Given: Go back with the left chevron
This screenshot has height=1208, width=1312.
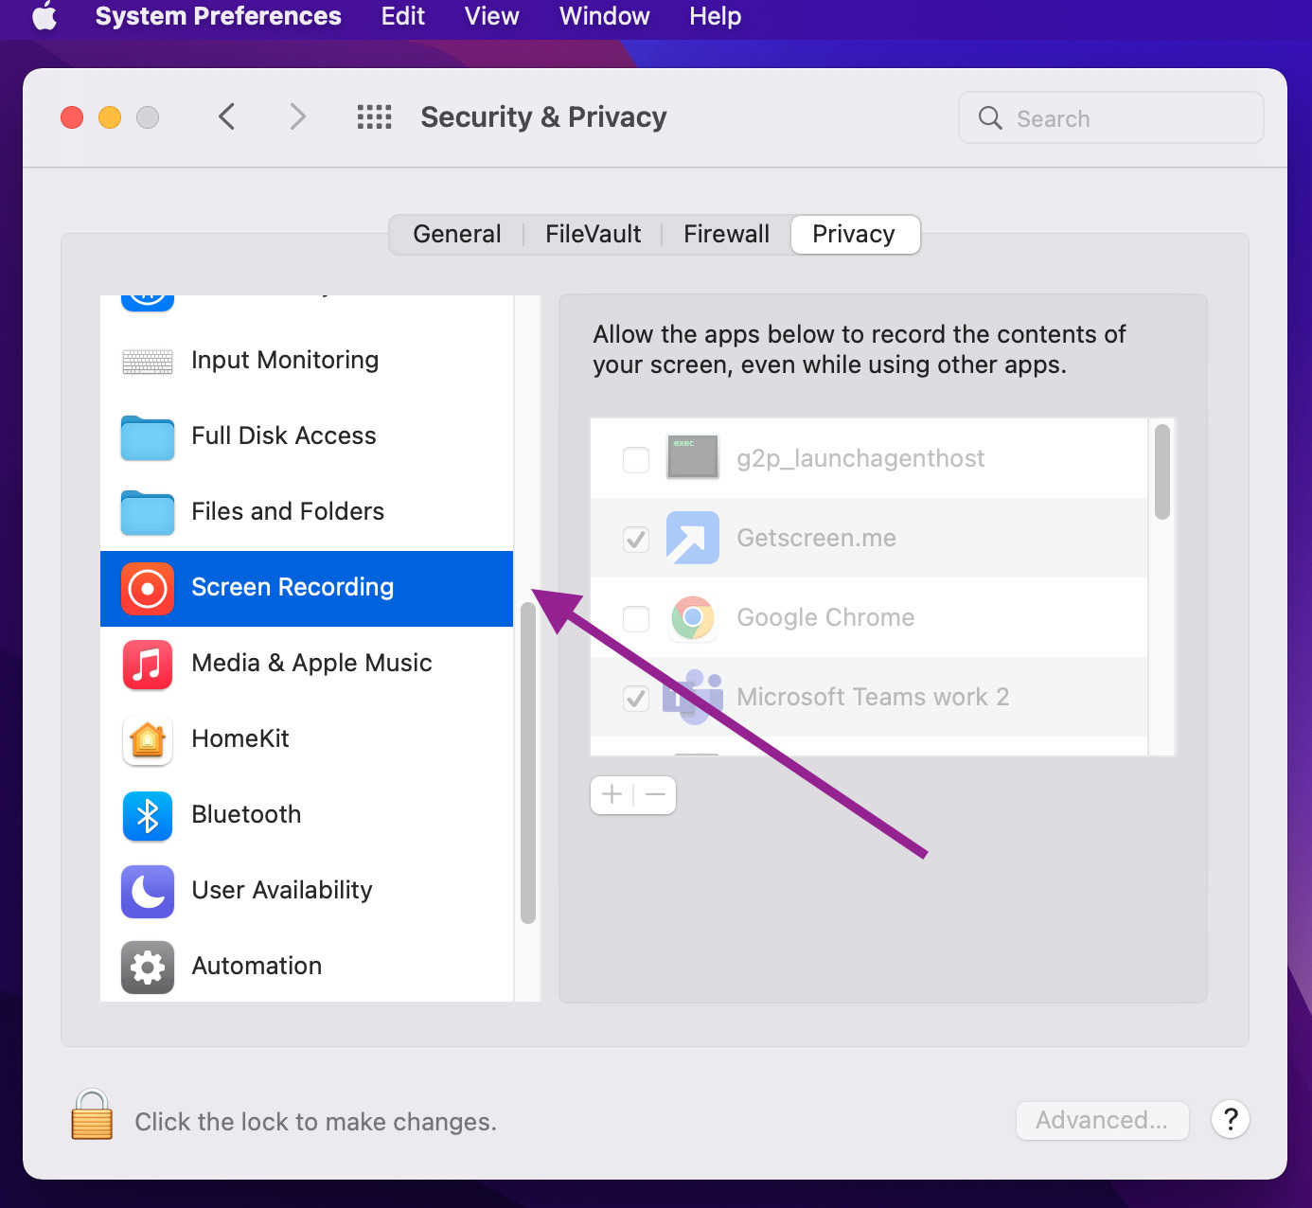Looking at the screenshot, I should (226, 116).
